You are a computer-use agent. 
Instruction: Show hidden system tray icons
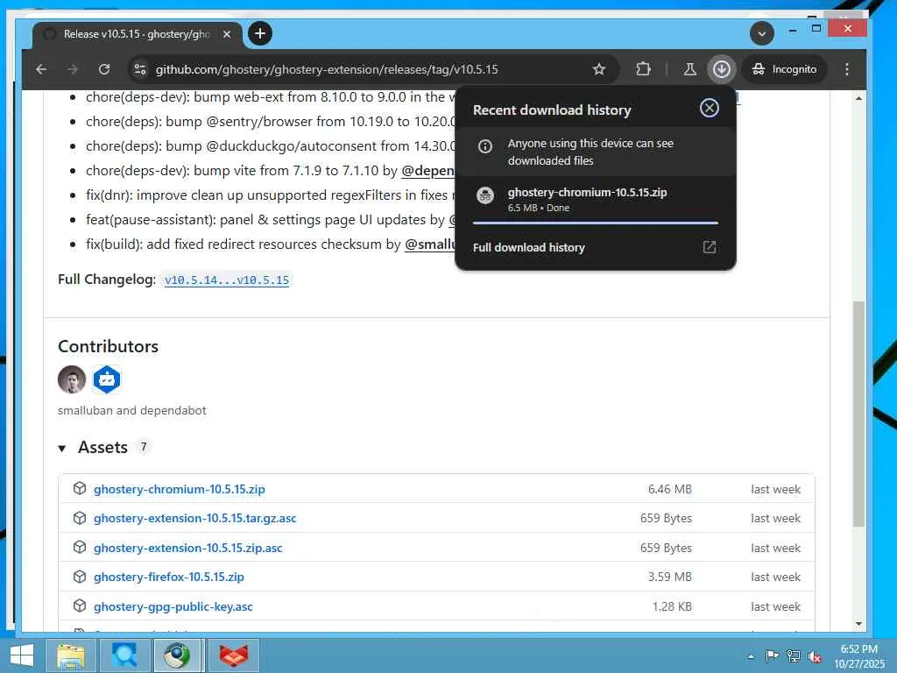tap(751, 657)
